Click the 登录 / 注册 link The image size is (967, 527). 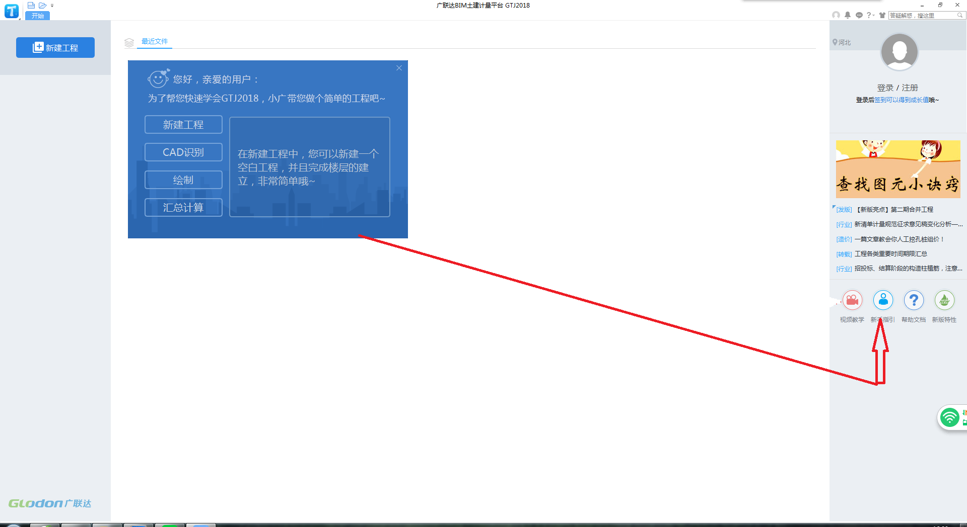click(897, 87)
